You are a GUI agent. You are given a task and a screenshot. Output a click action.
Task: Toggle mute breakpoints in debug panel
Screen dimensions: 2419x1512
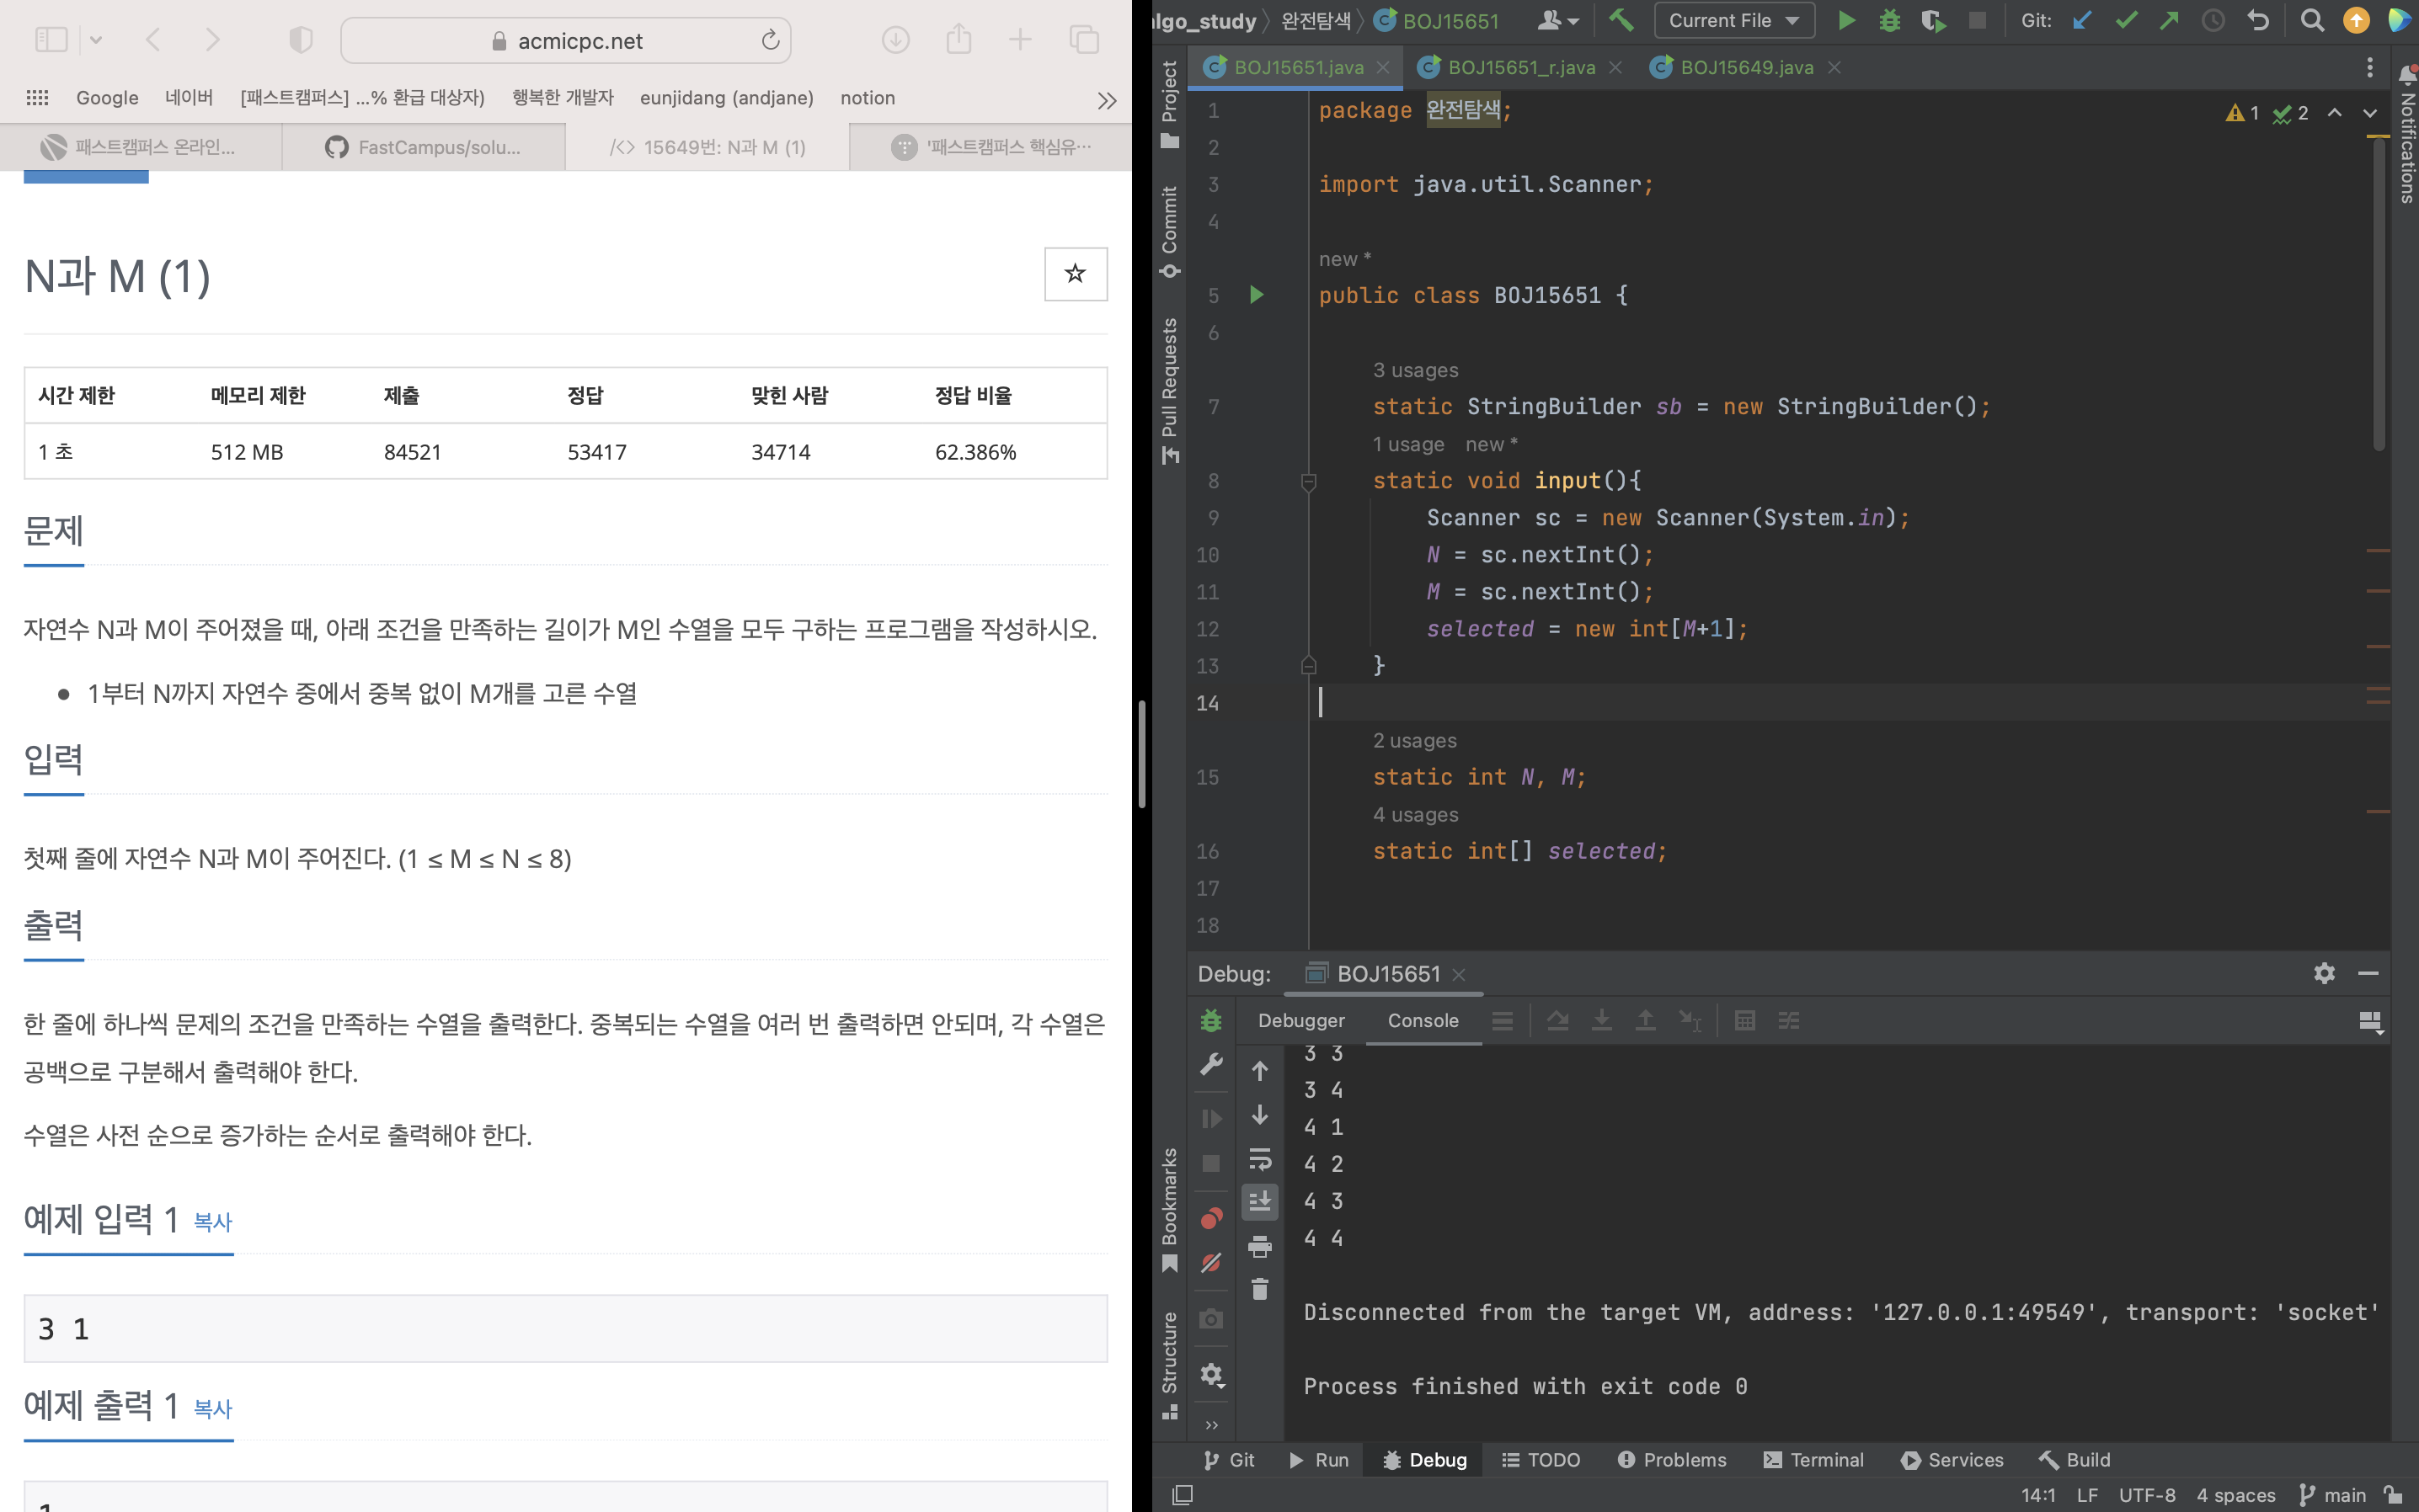coord(1210,1263)
